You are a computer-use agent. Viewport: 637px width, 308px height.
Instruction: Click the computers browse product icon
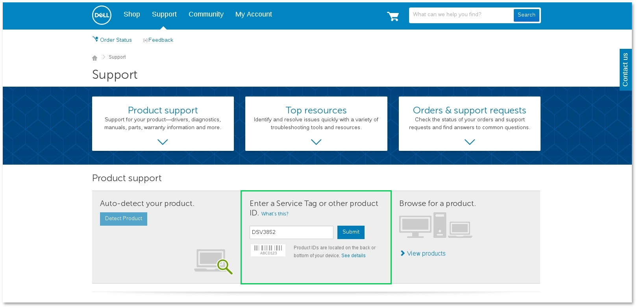(x=435, y=225)
